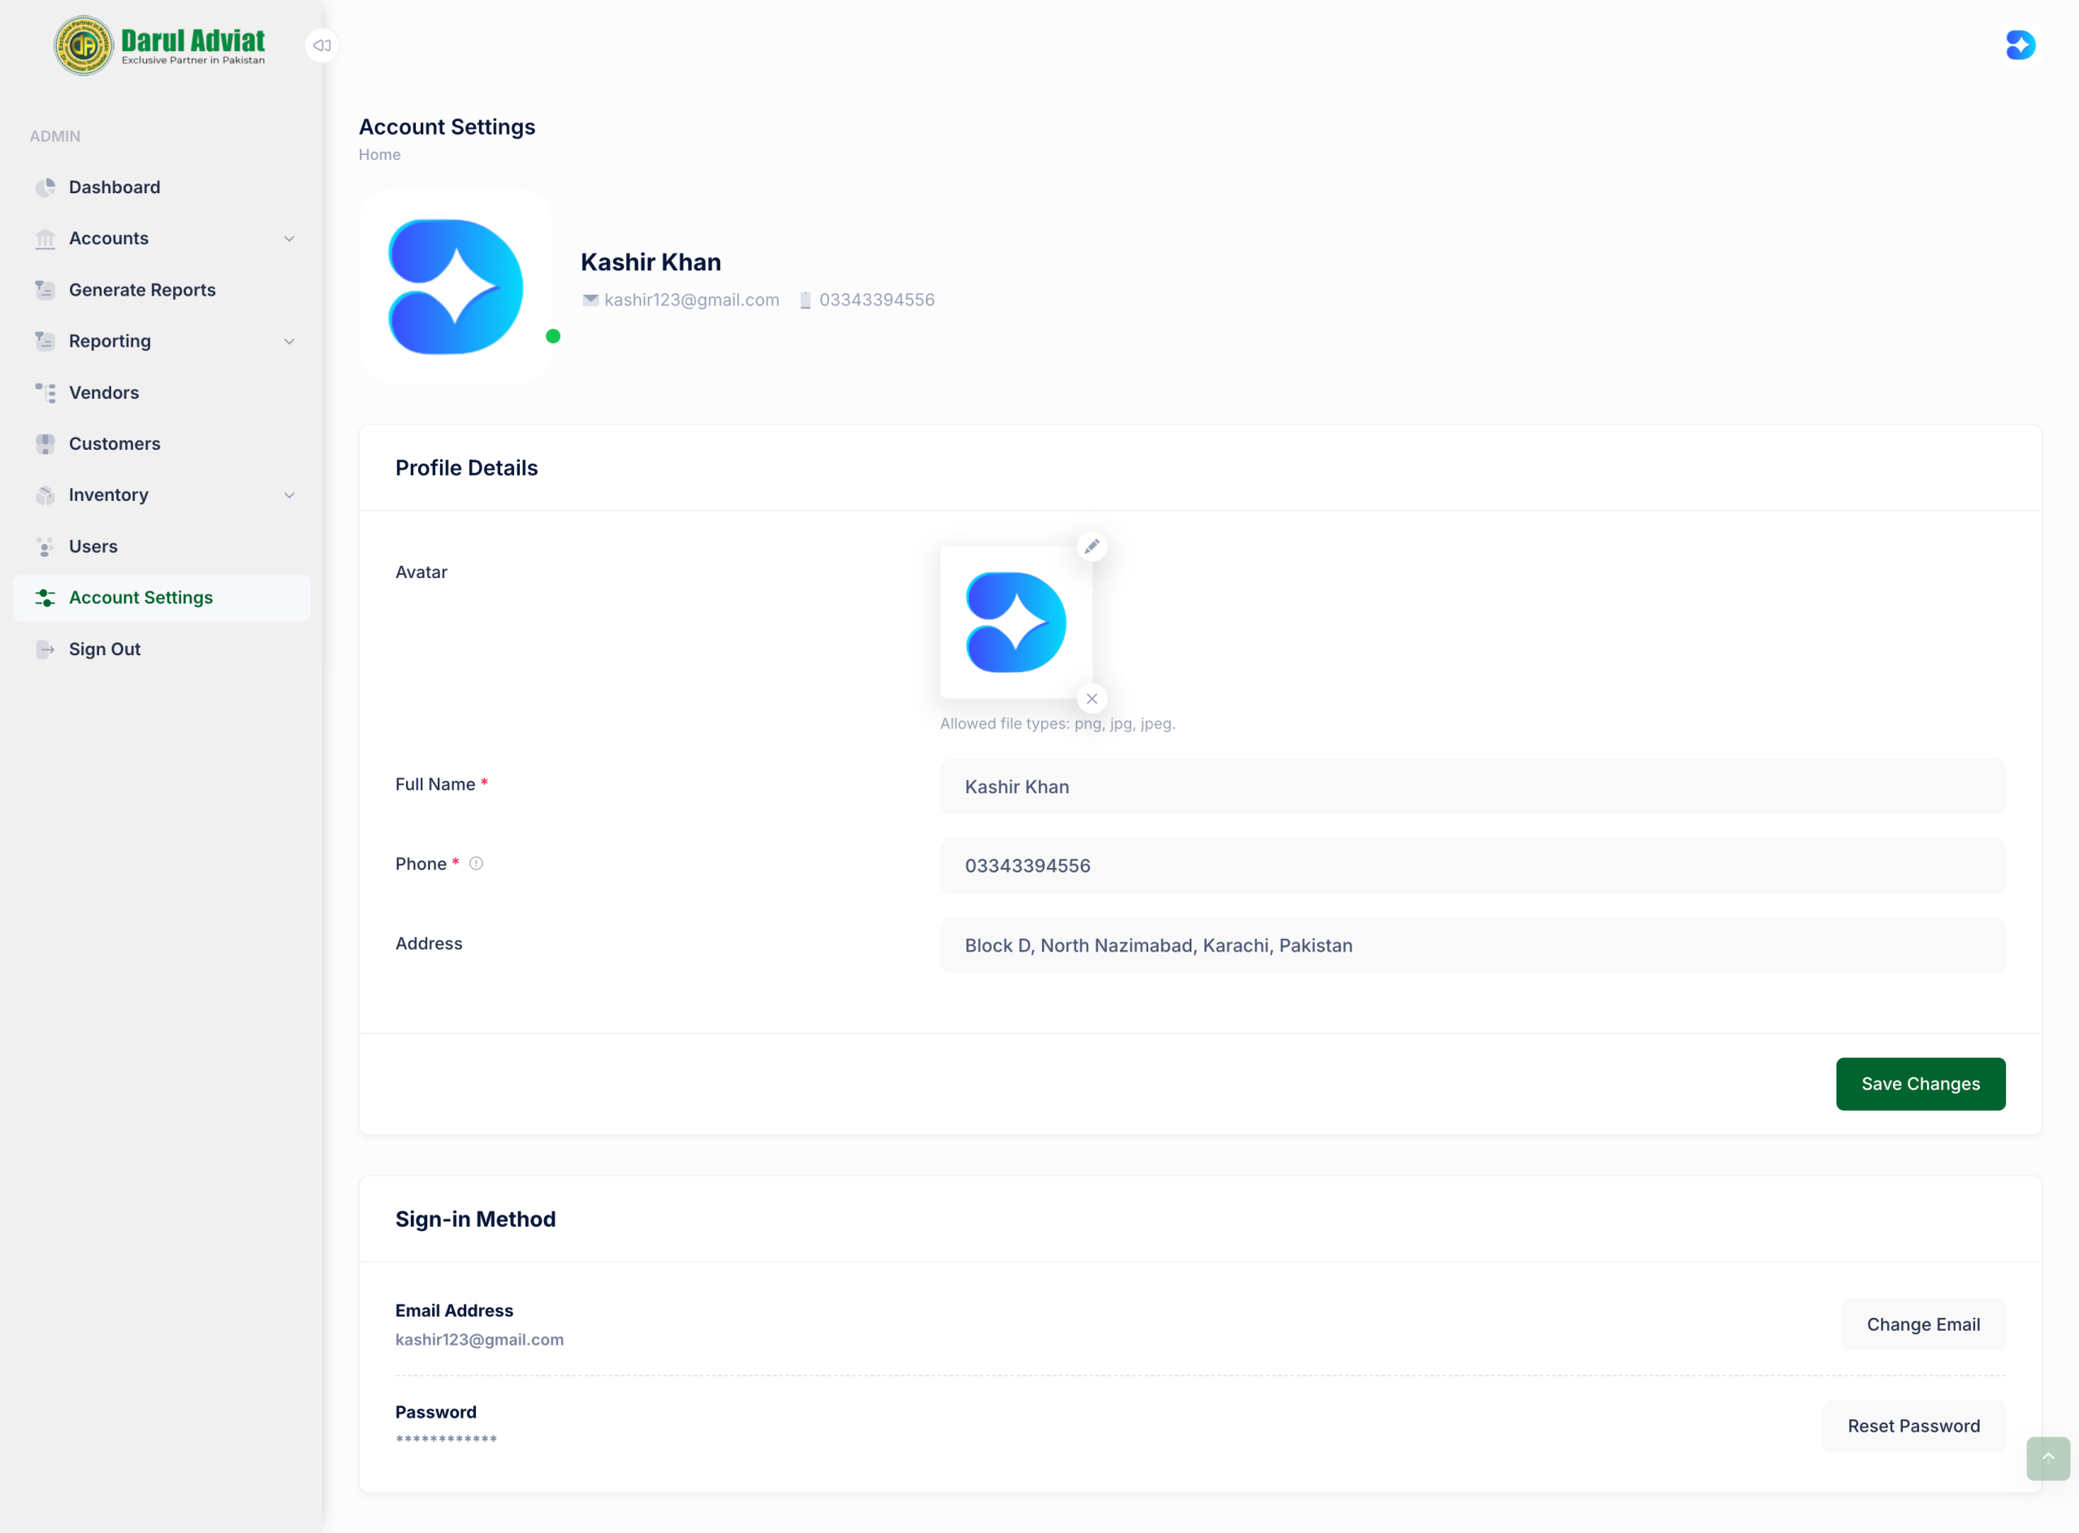Click the Generate Reports icon
Screen dimensions: 2079x1533
coord(45,290)
